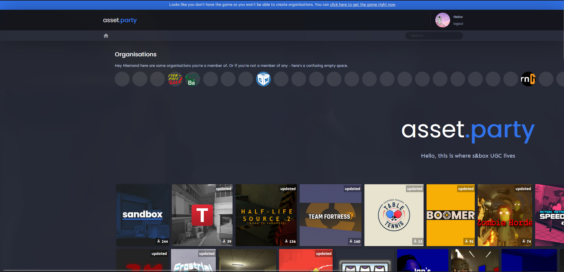564x272 pixels.
Task: Open the sandbox game thumbnail
Action: [143, 215]
